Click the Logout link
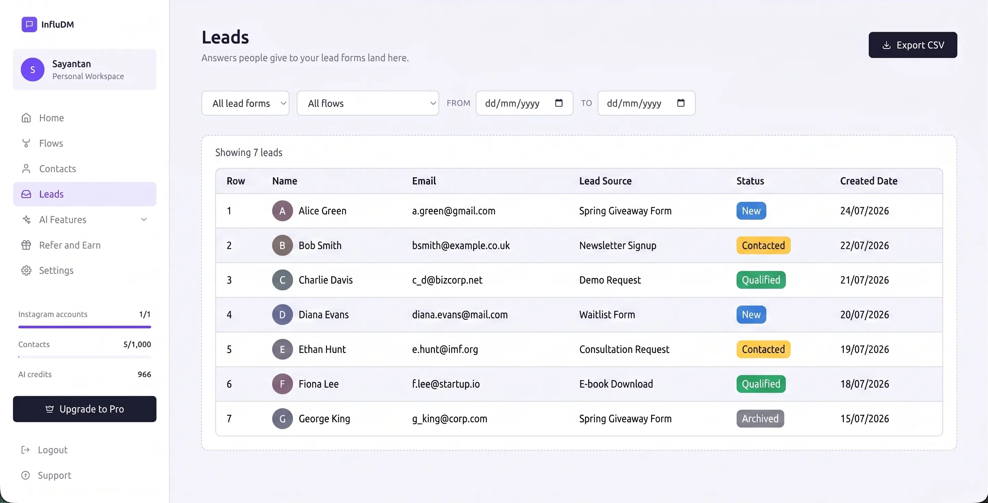Image resolution: width=988 pixels, height=503 pixels. [44, 450]
